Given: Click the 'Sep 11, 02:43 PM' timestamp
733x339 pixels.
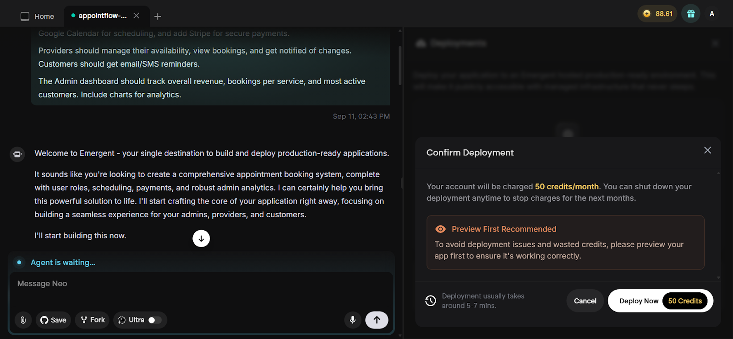Looking at the screenshot, I should click(x=361, y=116).
